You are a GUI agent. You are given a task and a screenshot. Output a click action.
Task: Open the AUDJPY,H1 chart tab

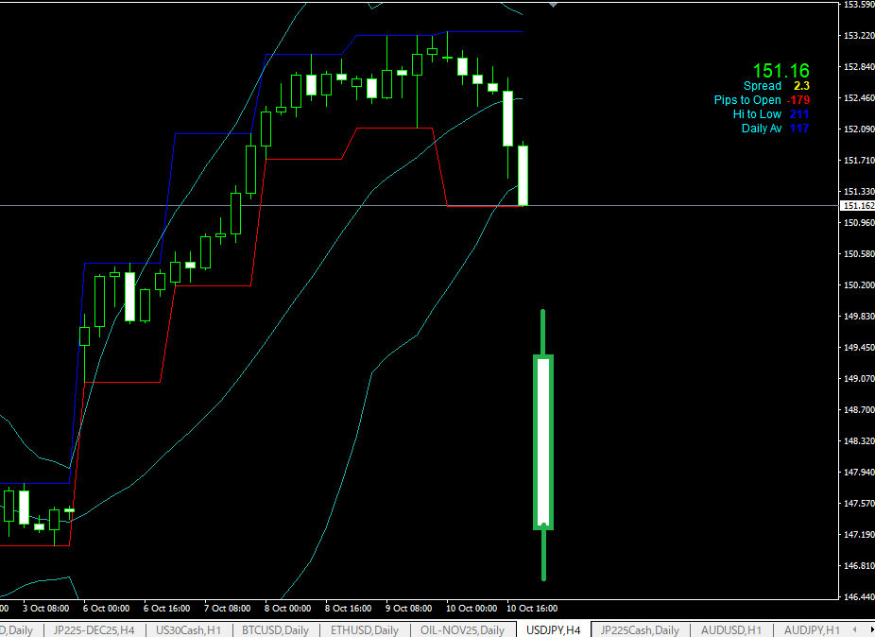click(812, 630)
